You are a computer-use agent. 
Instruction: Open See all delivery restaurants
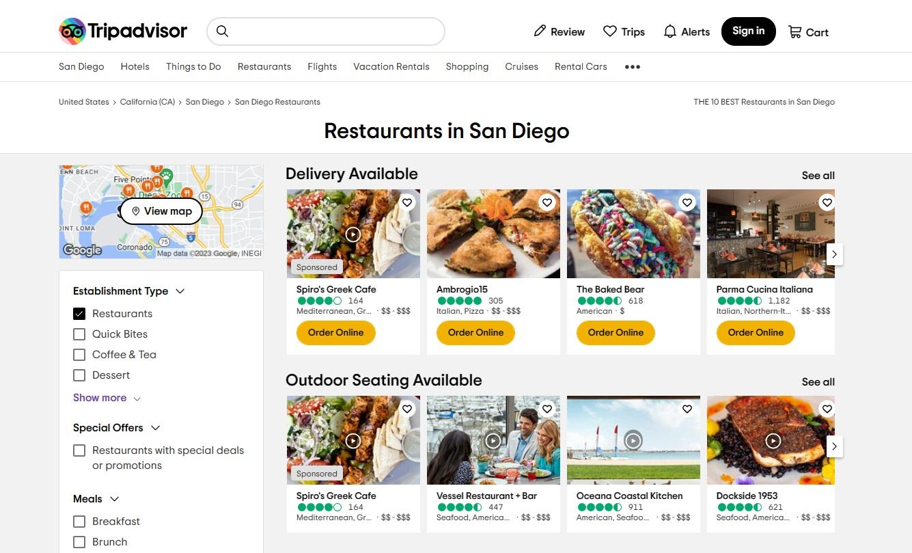(x=818, y=175)
